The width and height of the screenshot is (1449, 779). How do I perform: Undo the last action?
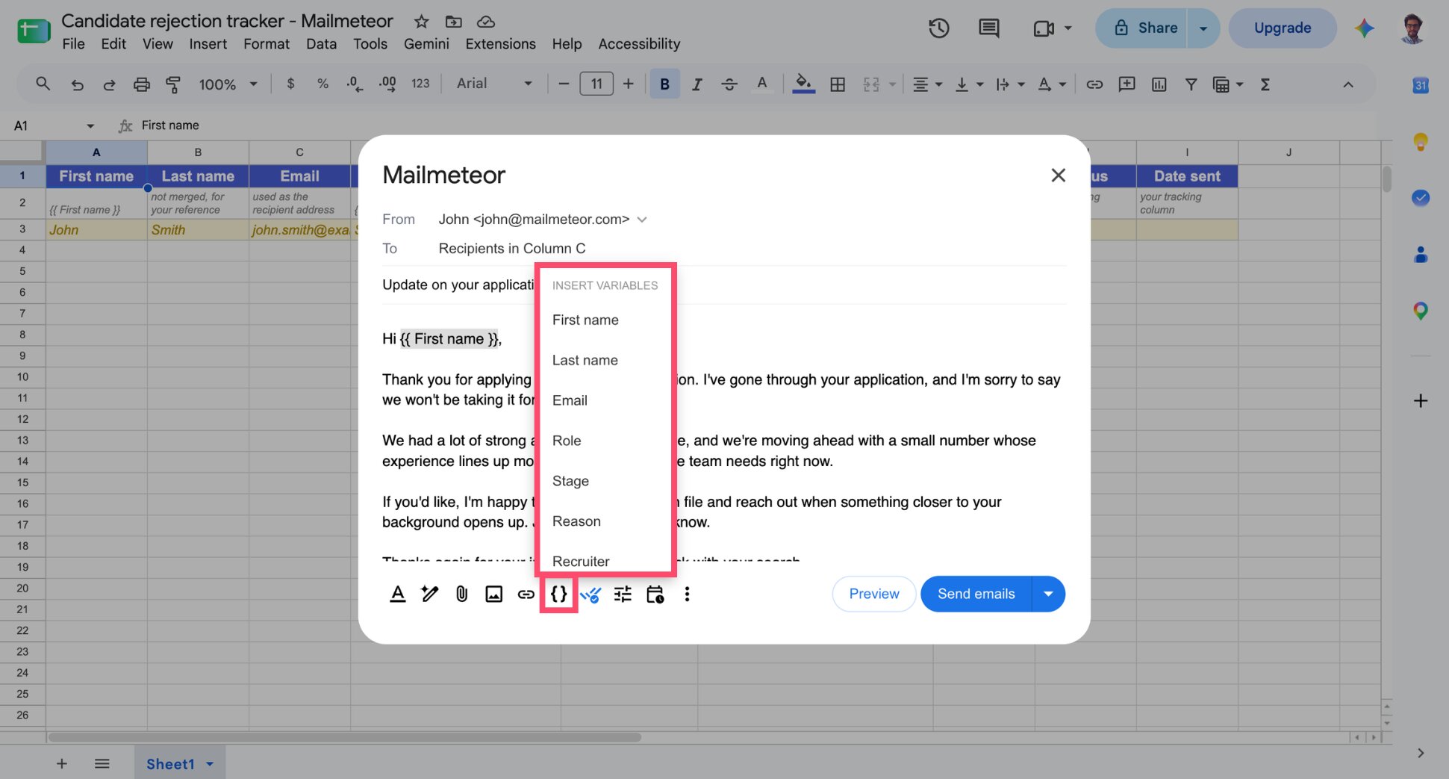pos(77,84)
